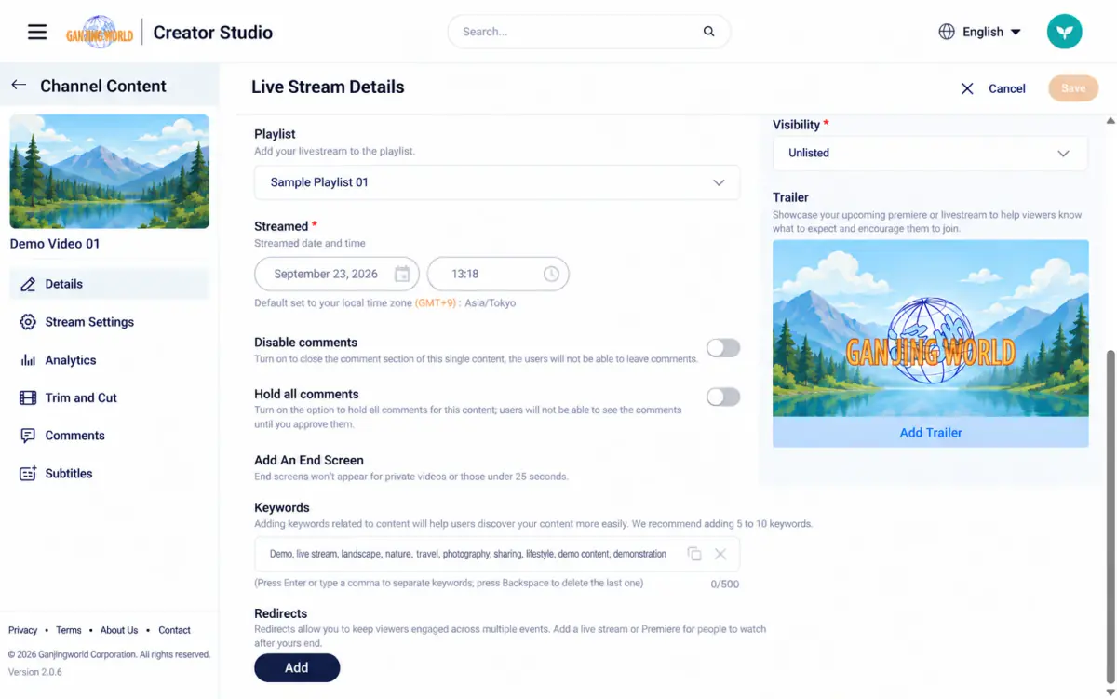Click the Demo Video 01 title text
The image size is (1117, 699).
point(55,244)
